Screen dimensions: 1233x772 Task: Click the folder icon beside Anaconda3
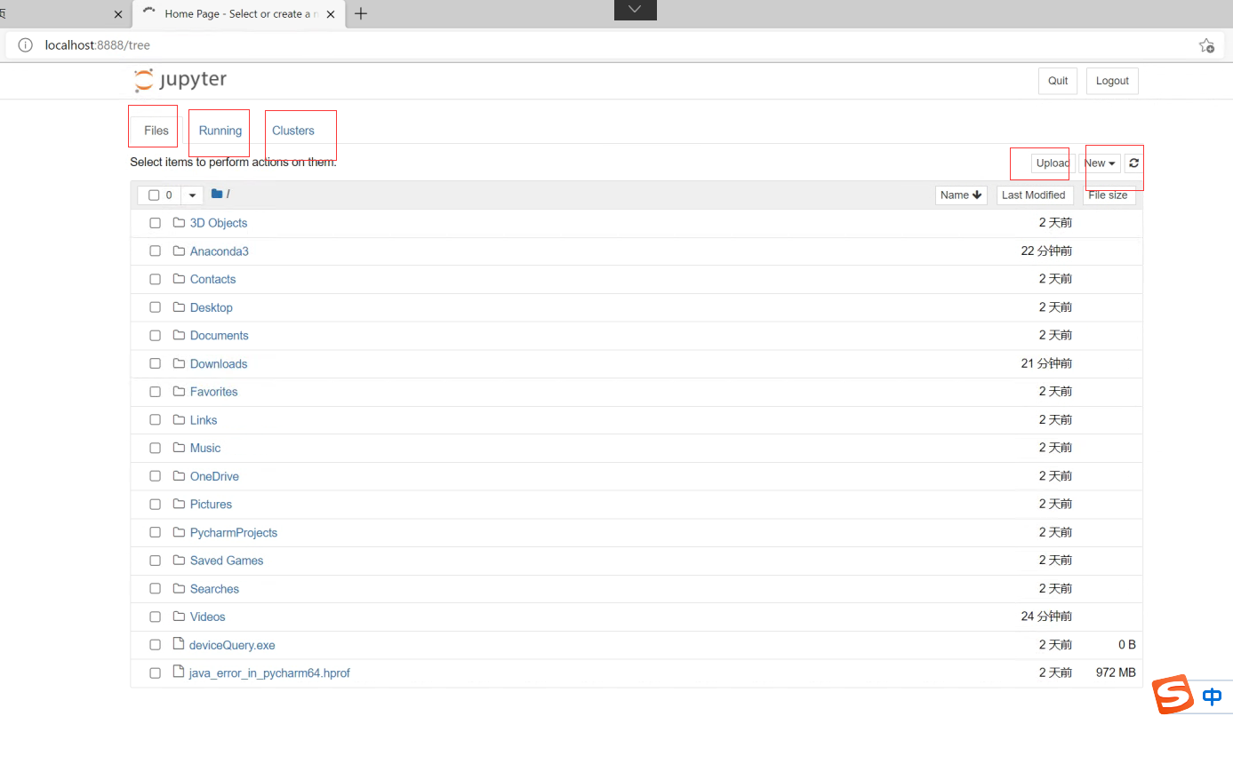pos(179,251)
